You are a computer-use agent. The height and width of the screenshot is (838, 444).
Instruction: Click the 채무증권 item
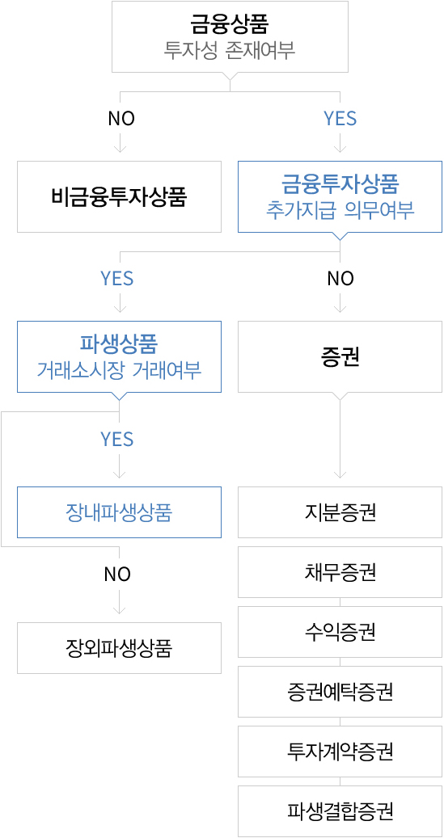(x=340, y=572)
